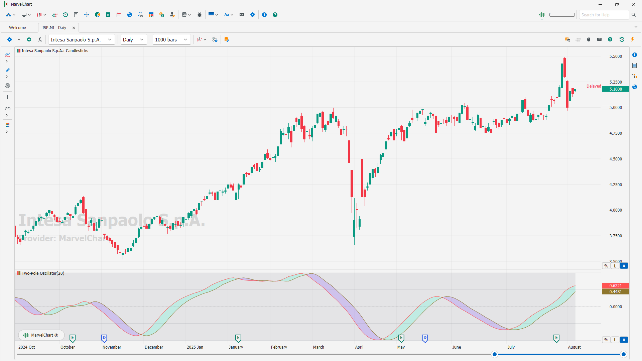Toggle percent scale on price chart
Viewport: 642px width, 361px height.
point(606,266)
